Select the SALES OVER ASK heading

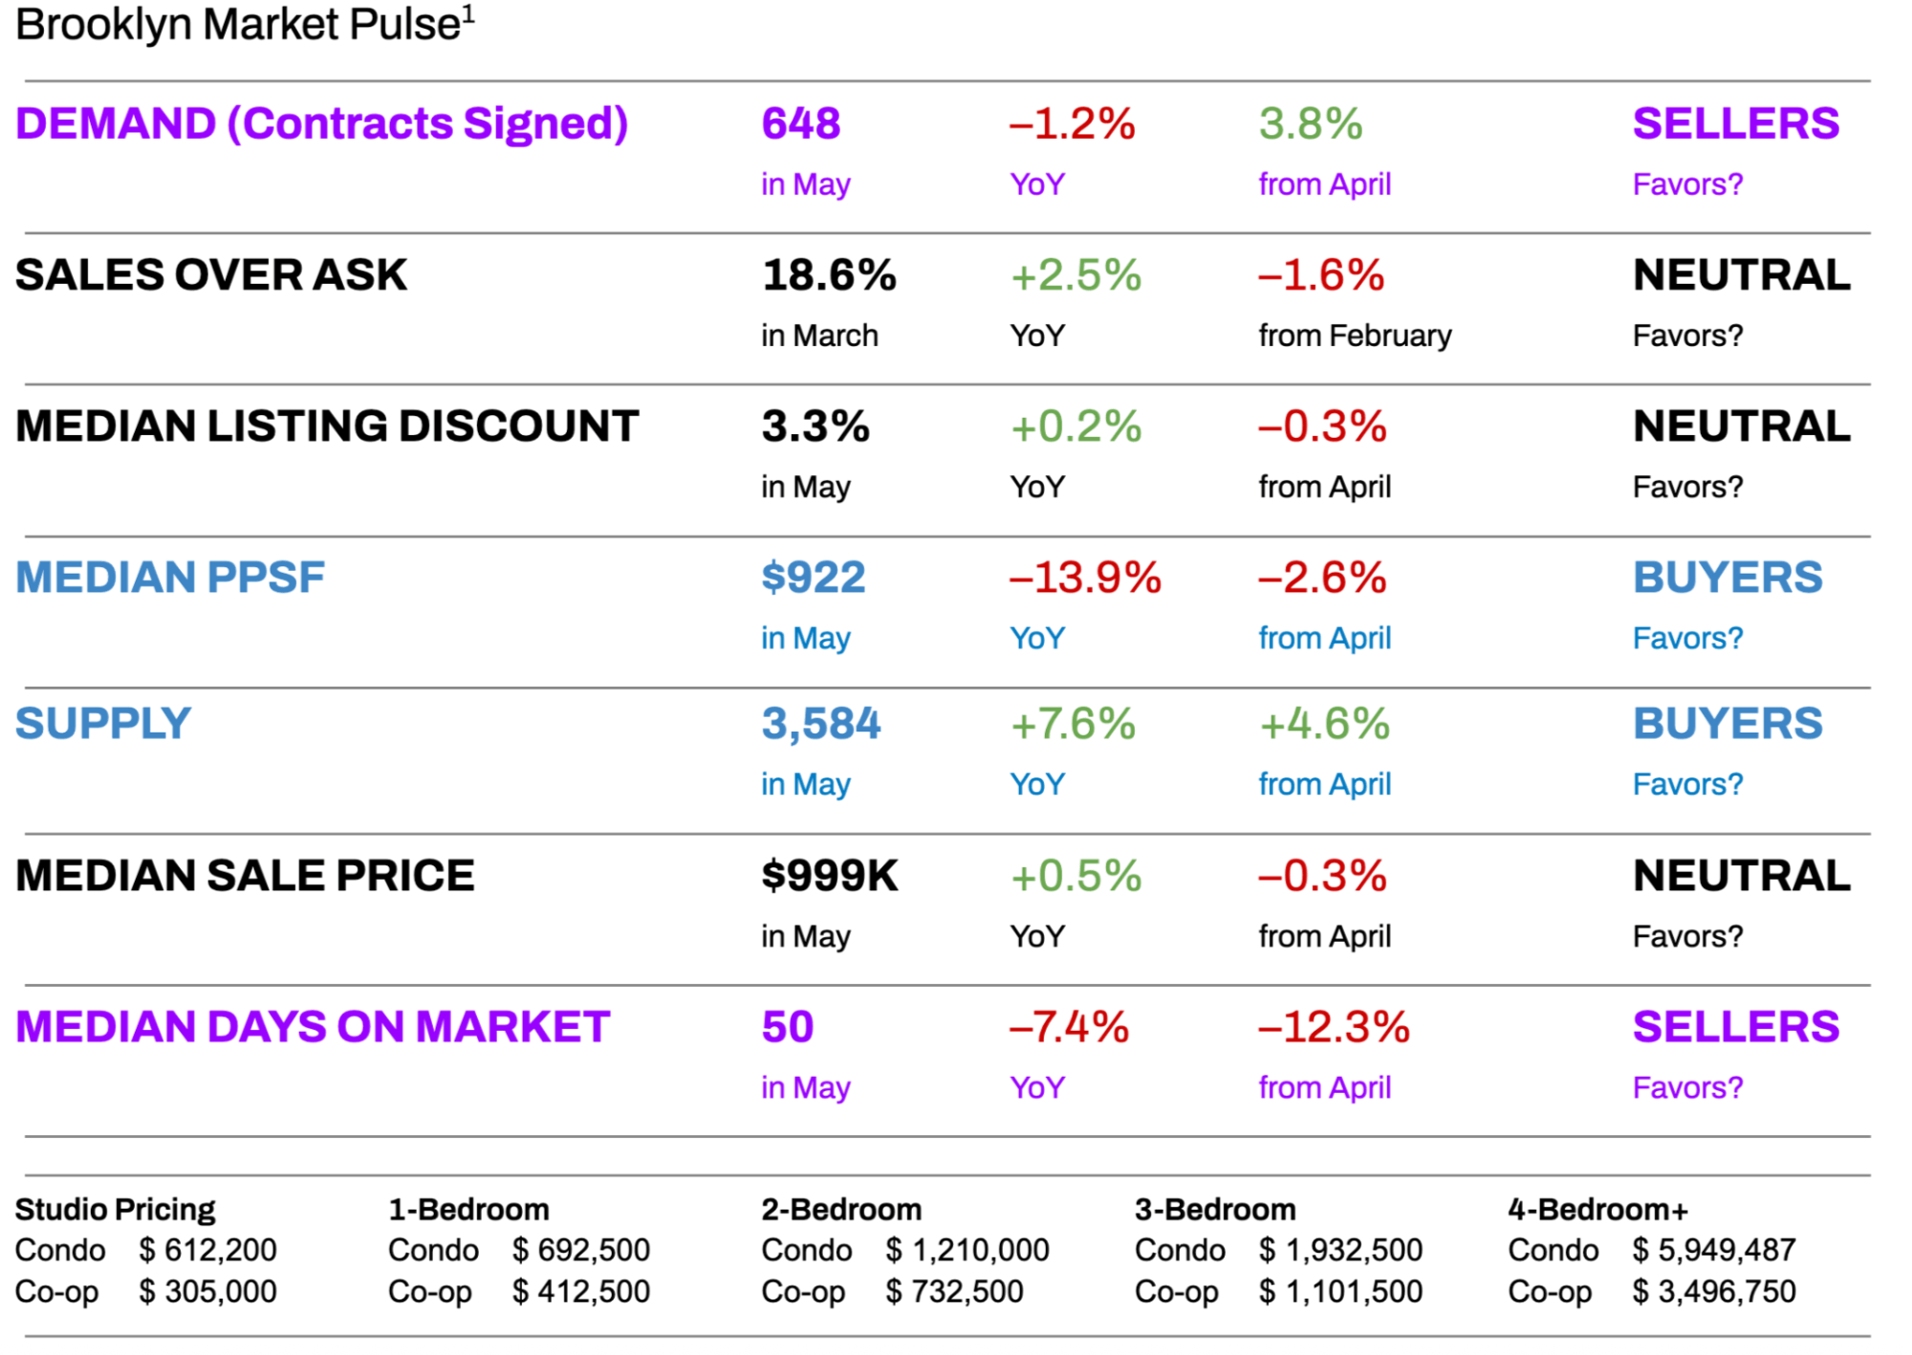(x=211, y=275)
